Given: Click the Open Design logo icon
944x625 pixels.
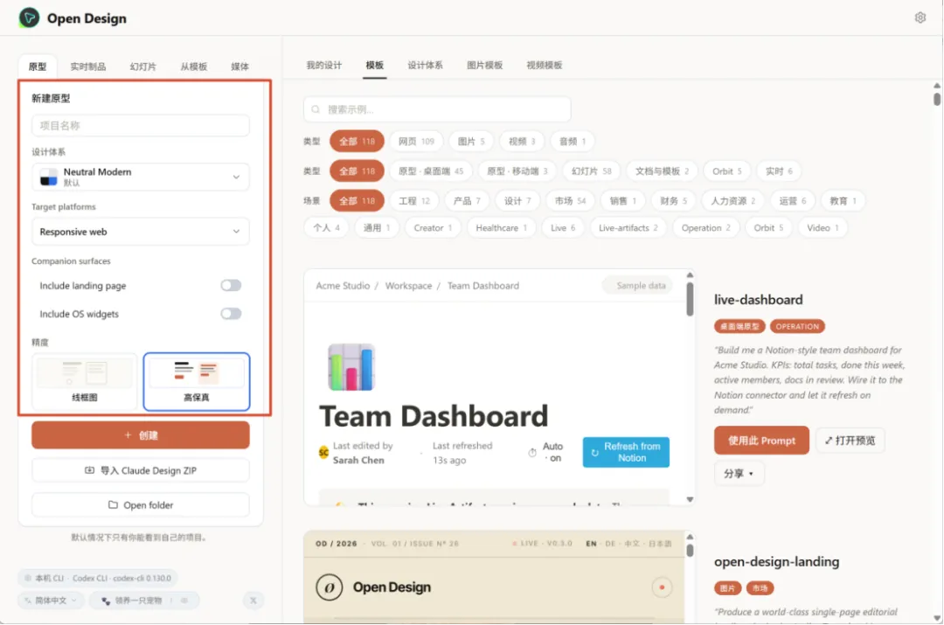Looking at the screenshot, I should [29, 17].
